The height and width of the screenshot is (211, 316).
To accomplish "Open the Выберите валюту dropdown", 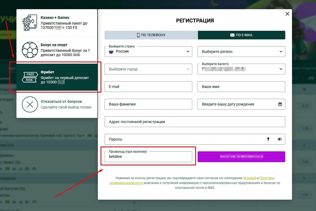I will tap(241, 69).
